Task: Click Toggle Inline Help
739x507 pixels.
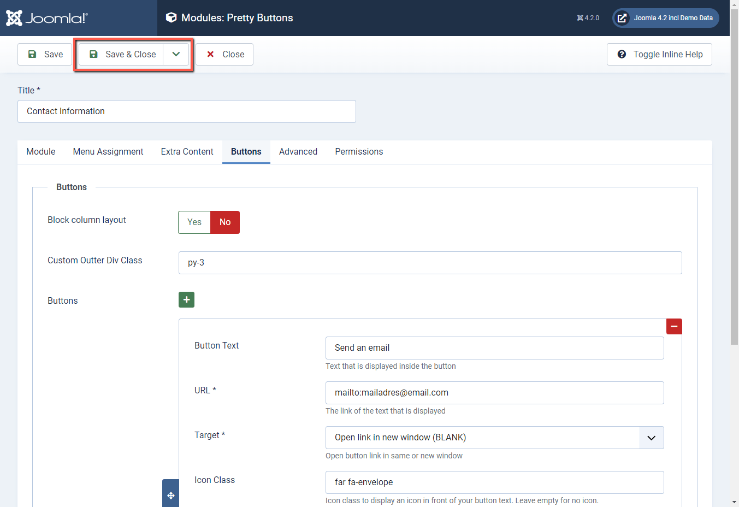Action: click(659, 54)
